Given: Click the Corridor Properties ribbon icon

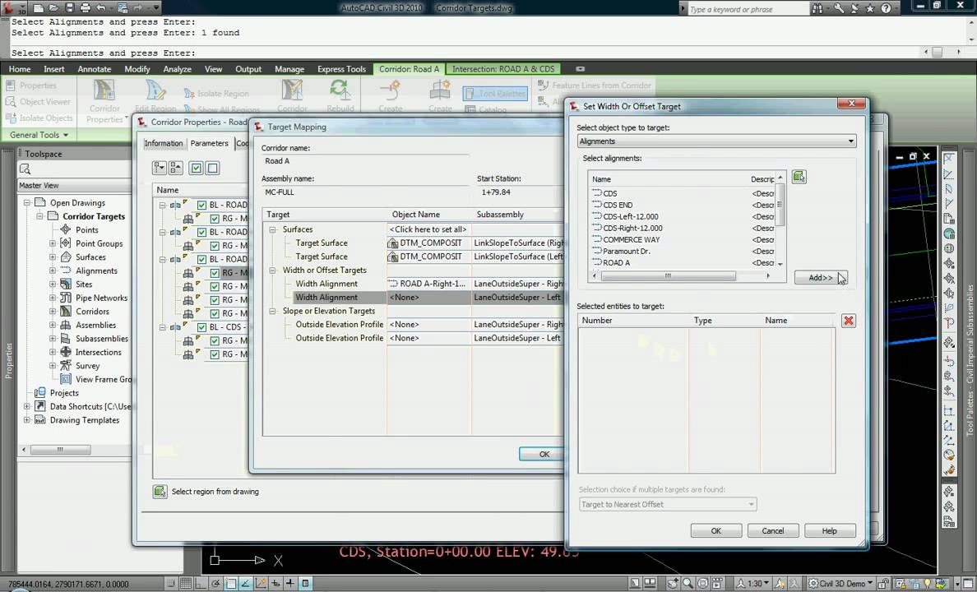Looking at the screenshot, I should tap(104, 91).
